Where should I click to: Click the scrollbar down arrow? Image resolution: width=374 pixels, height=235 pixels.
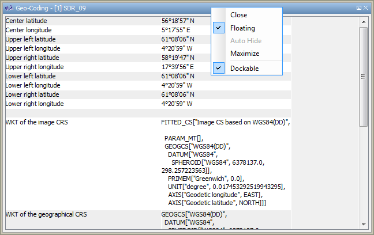[x=364, y=223]
